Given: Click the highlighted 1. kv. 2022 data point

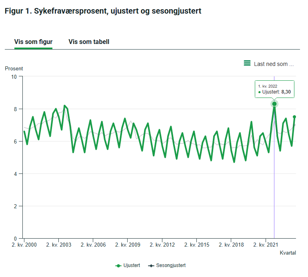Looking at the screenshot, I should click(274, 104).
